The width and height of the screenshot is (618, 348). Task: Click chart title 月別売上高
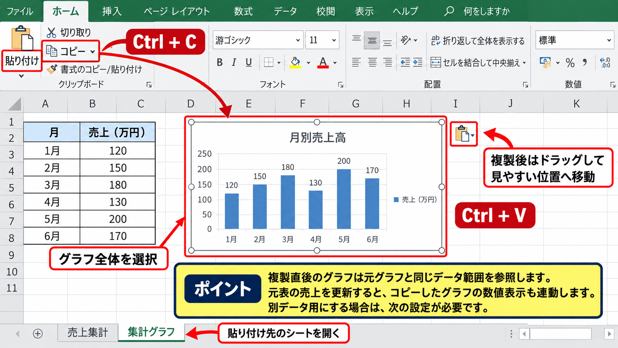pyautogui.click(x=317, y=138)
